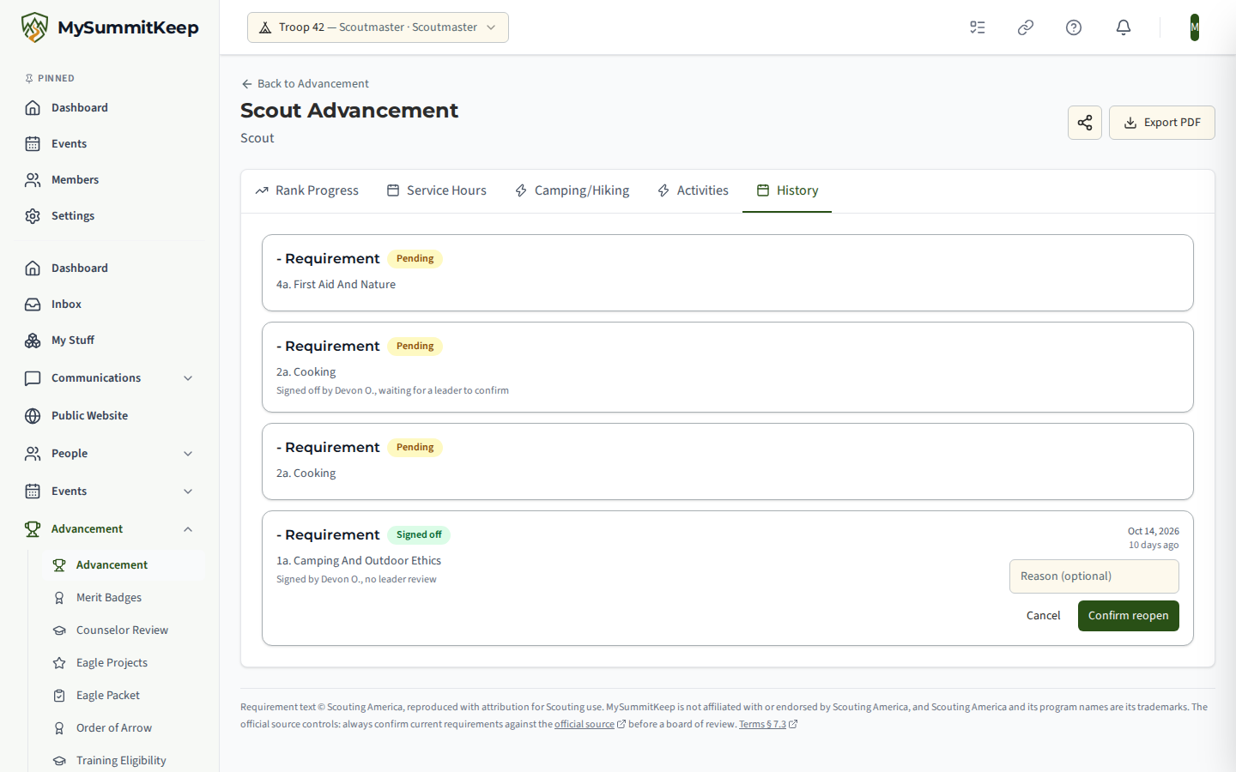Viewport: 1236px width, 772px height.
Task: Open the user avatar menu
Action: pos(1195,27)
